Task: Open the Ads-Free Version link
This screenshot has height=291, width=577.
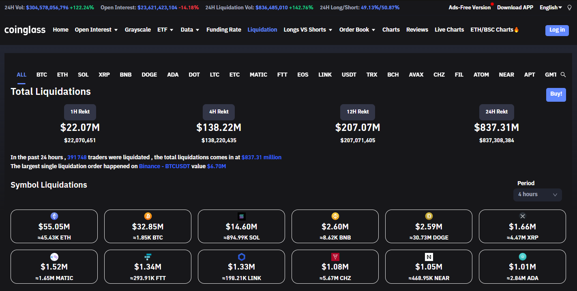Action: coord(470,8)
